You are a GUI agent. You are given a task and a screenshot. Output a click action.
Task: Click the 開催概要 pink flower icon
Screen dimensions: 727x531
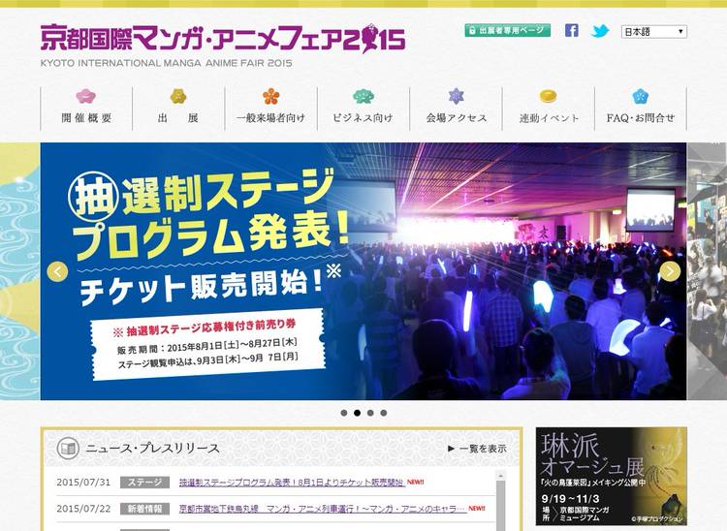click(86, 96)
